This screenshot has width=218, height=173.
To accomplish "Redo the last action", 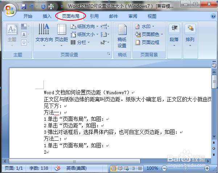I will [44, 7].
